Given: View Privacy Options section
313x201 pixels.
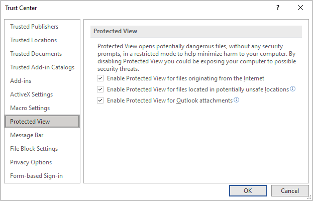Looking at the screenshot, I should pos(31,162).
